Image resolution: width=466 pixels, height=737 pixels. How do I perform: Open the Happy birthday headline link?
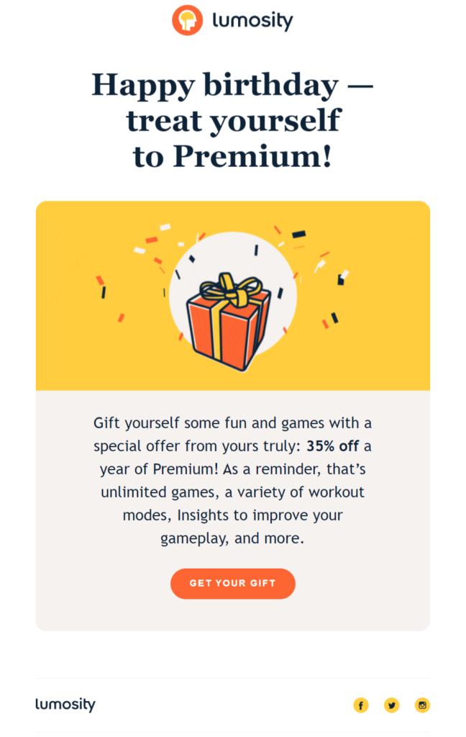coord(232,84)
